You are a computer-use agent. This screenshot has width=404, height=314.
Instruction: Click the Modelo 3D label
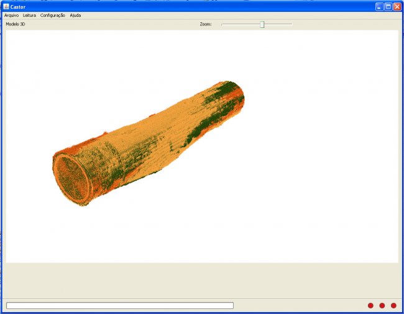tap(16, 24)
